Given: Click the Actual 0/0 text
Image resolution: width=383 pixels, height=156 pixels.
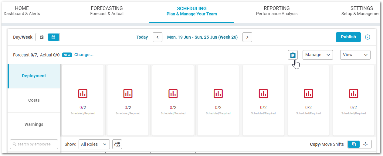Looking at the screenshot, I should [x=50, y=55].
